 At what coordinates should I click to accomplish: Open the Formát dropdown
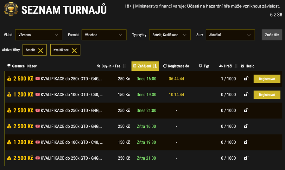coord(104,35)
